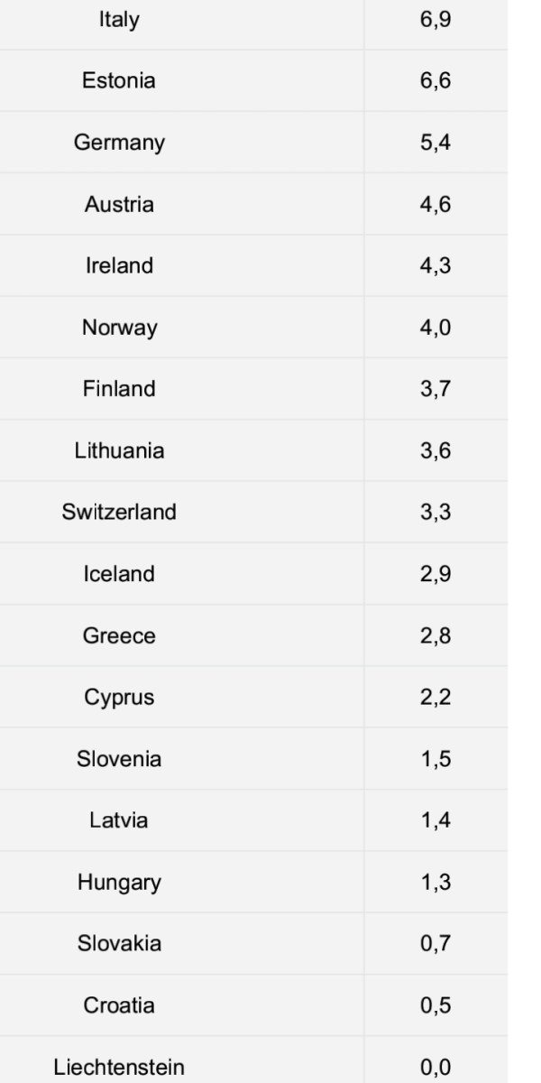Select the Iceland row label

coord(119,574)
